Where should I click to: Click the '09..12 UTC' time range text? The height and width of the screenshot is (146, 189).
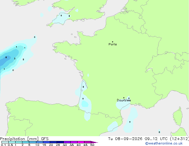point(156,139)
